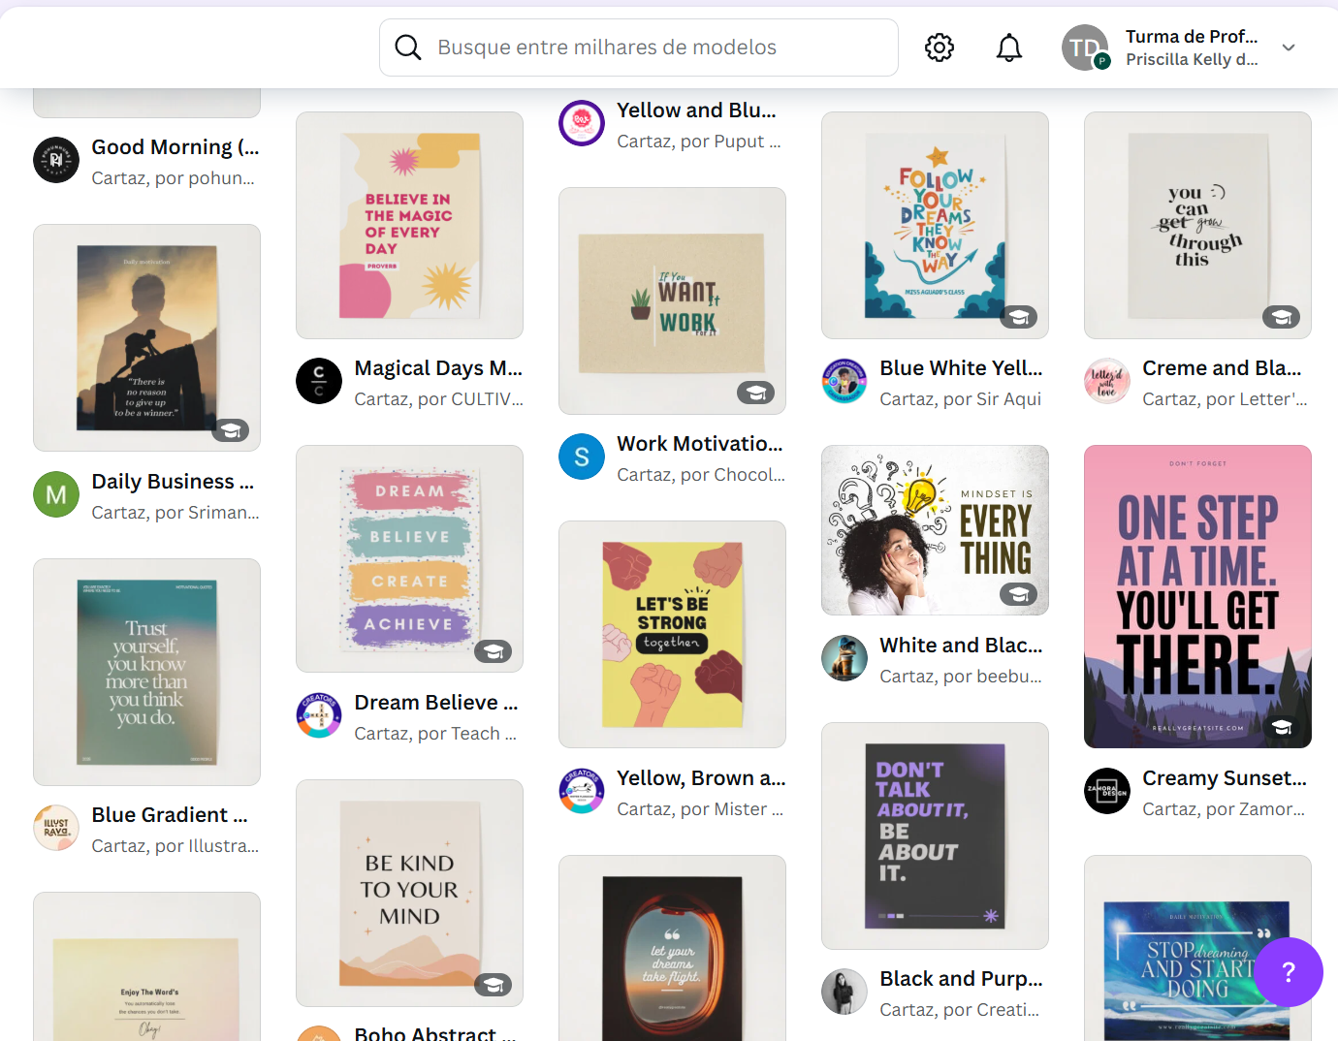Click 'Cartaz, por Puput ...' text
The image size is (1338, 1041).
[699, 142]
